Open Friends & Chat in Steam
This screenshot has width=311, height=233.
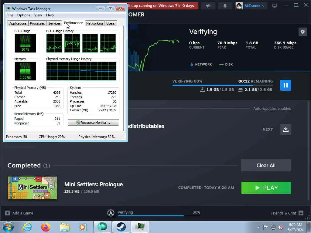(x=283, y=213)
